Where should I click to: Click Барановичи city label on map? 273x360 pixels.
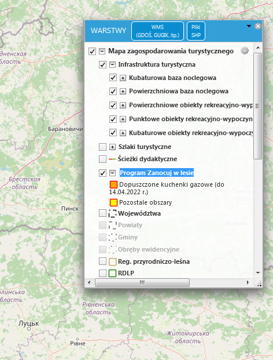[65, 129]
